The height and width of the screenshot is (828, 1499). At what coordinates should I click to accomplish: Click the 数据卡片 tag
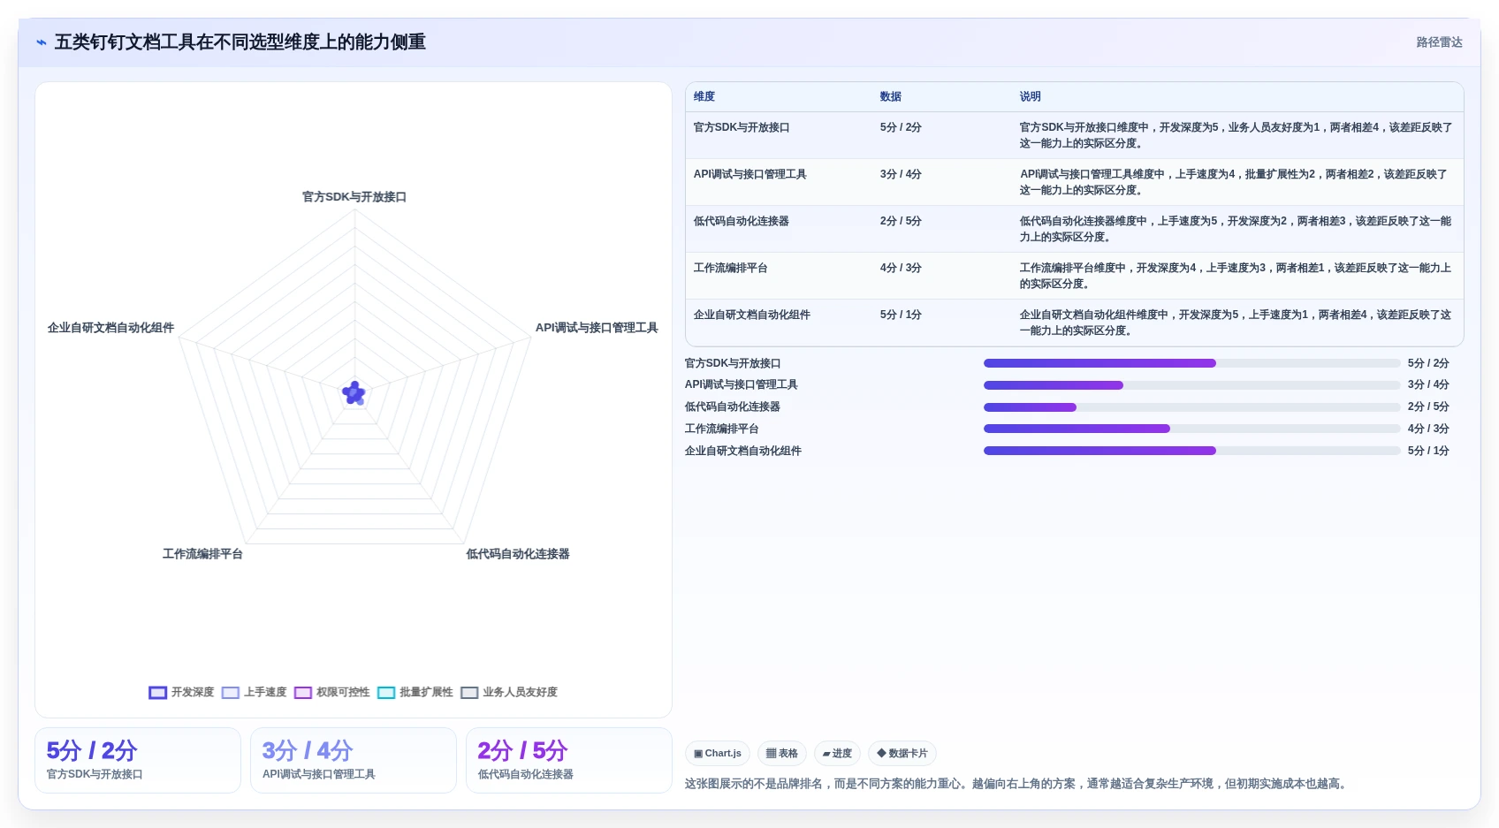click(x=902, y=754)
